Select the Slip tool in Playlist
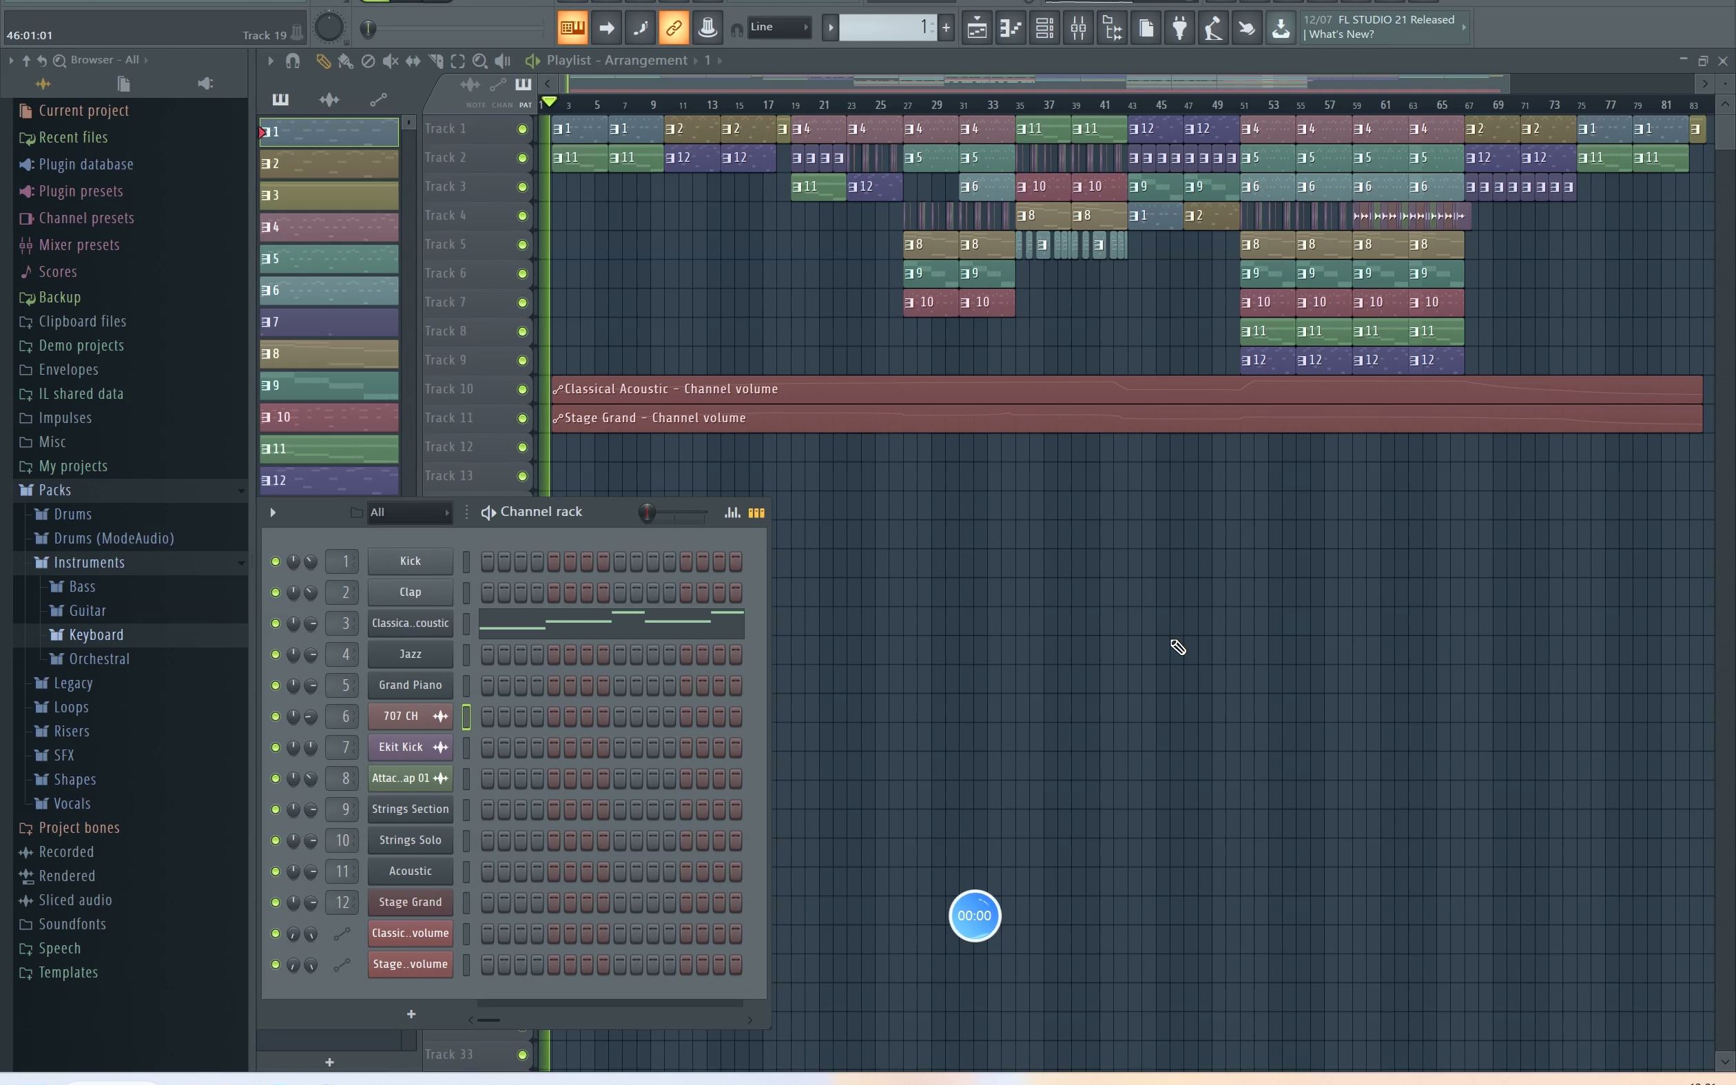 tap(413, 61)
